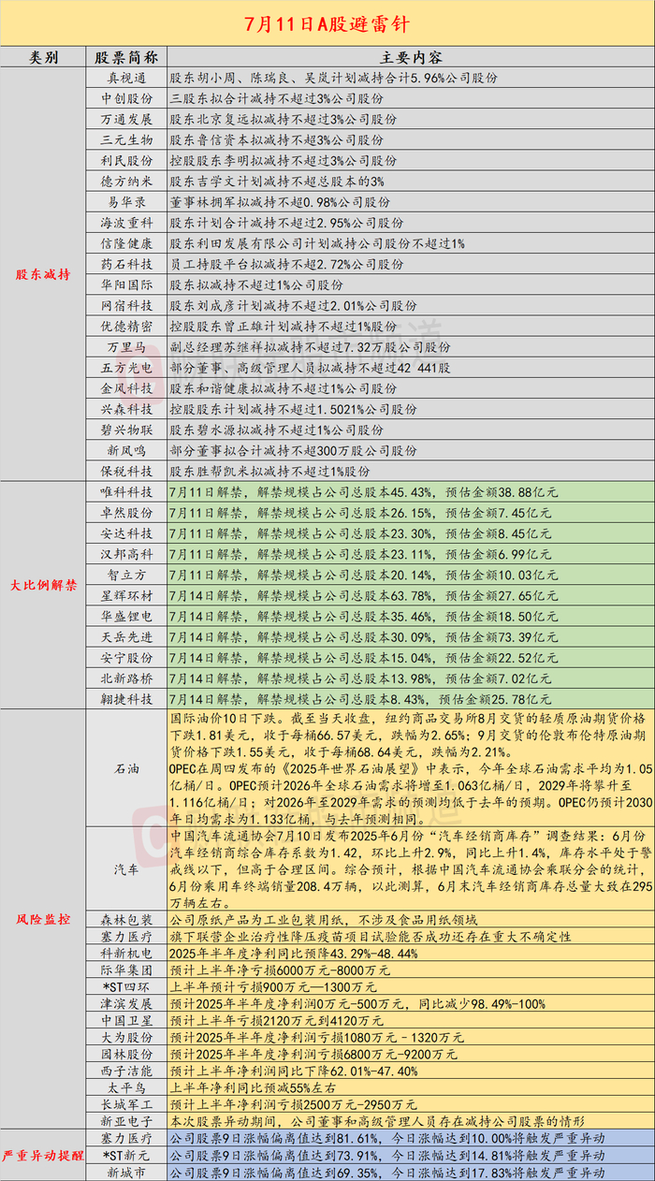Select stock name 汉邦高科
This screenshot has height=1181, width=655.
coord(126,553)
